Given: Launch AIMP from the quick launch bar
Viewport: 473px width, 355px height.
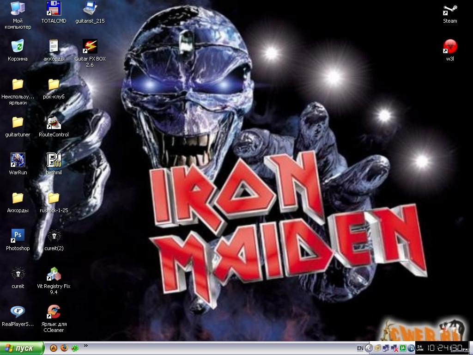Looking at the screenshot, I should pos(54,348).
